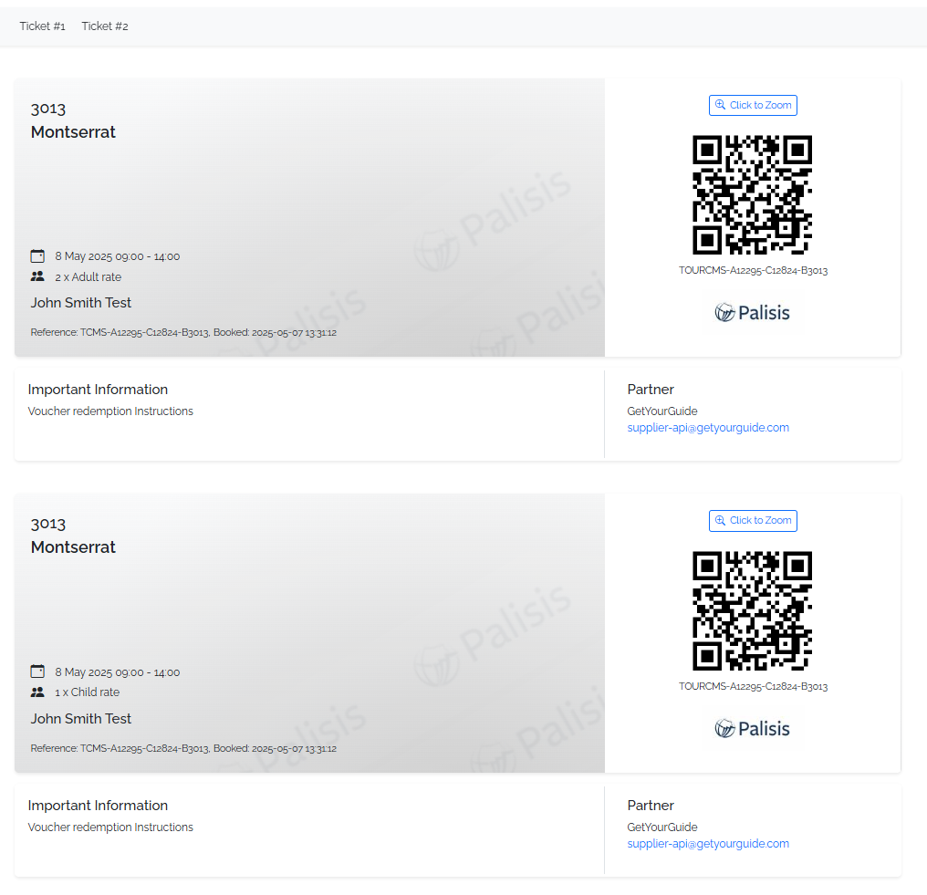Click the people icon beside 1 x Child rate
The image size is (927, 895).
pyautogui.click(x=37, y=692)
